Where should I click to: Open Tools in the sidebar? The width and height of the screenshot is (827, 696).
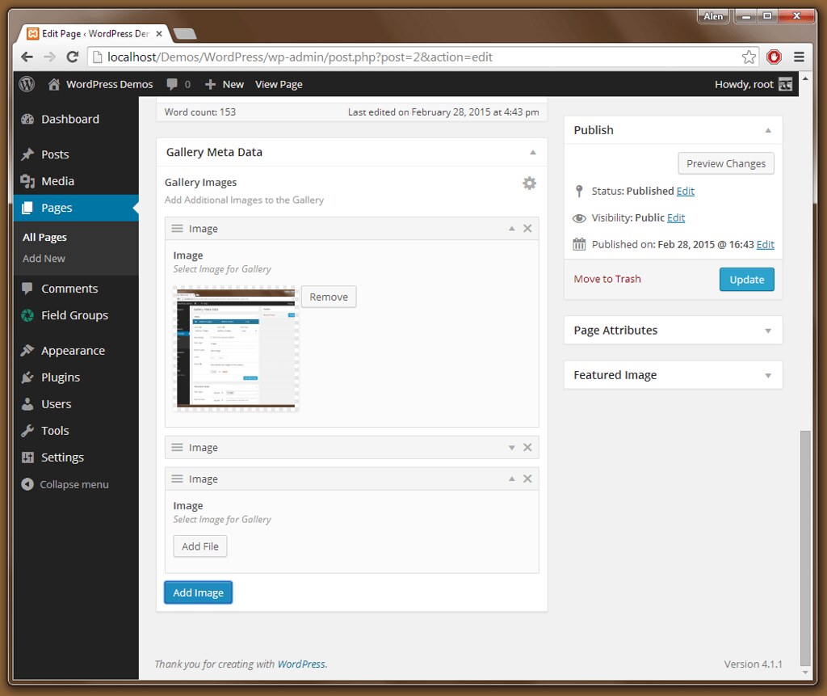tap(55, 431)
